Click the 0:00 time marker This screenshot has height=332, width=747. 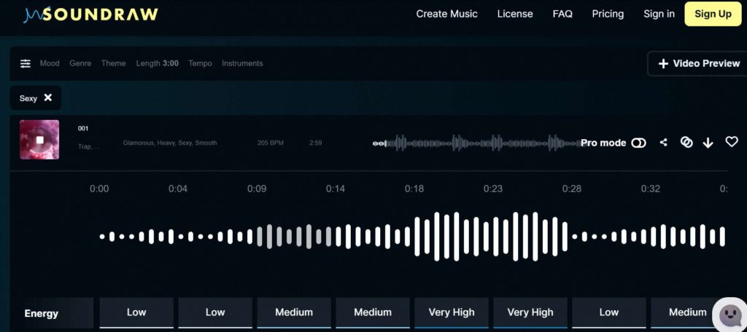pyautogui.click(x=99, y=189)
